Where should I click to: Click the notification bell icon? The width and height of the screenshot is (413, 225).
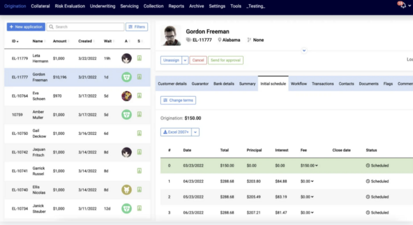pos(403,5)
